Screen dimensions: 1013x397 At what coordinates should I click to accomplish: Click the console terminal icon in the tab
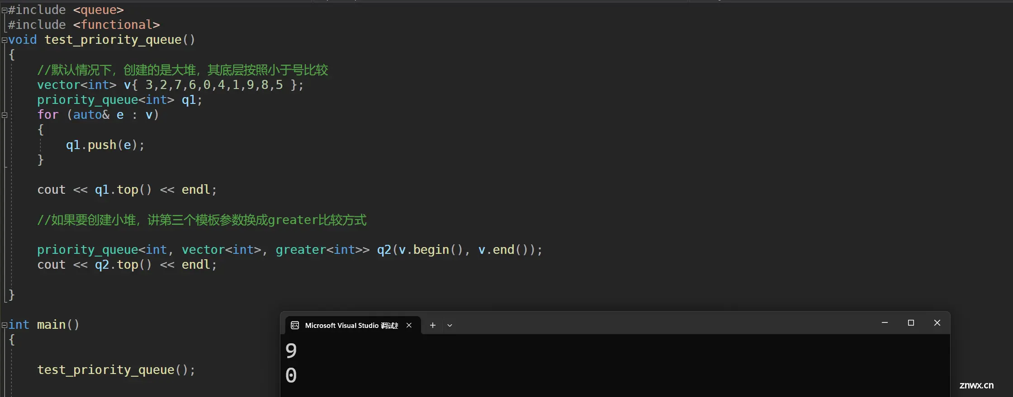pyautogui.click(x=295, y=326)
